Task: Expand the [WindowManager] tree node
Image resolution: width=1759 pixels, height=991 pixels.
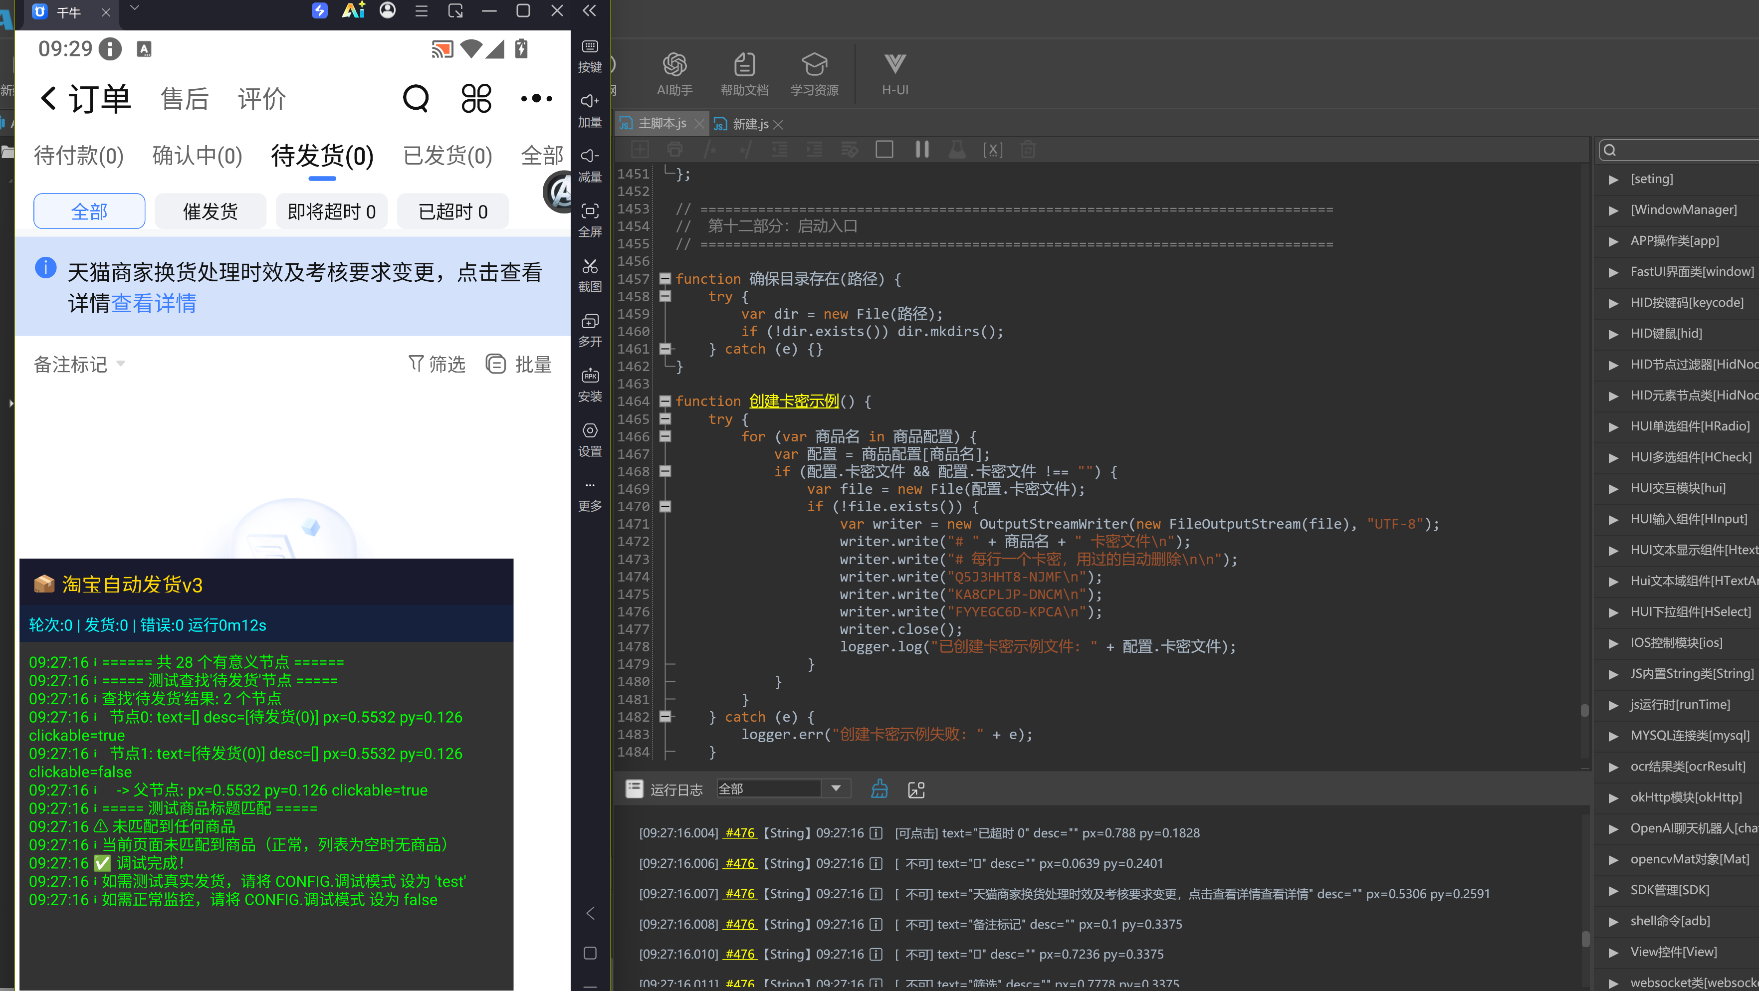Action: point(1613,210)
